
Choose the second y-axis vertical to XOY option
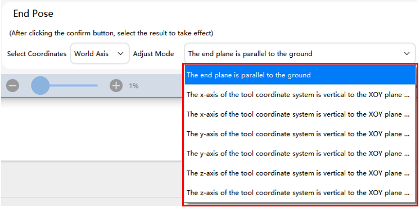tap(300, 154)
